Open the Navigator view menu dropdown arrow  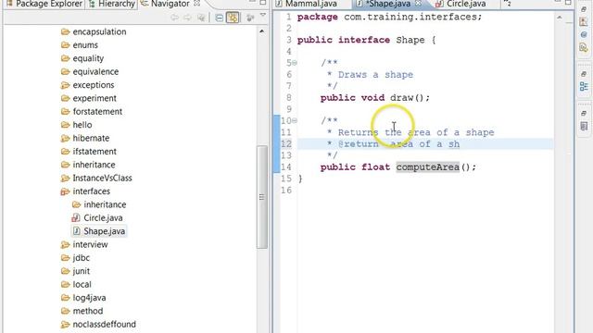coord(263,16)
